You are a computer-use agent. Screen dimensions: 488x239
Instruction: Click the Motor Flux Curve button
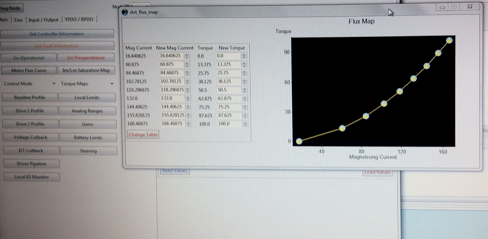[x=29, y=71]
